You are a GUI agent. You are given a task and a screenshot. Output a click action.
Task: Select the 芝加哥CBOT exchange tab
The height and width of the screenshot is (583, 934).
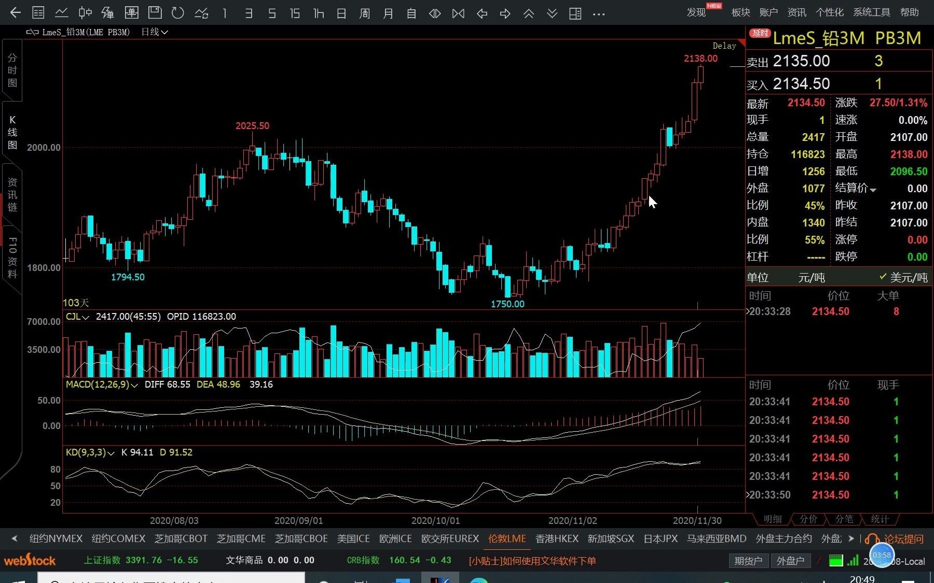[181, 539]
